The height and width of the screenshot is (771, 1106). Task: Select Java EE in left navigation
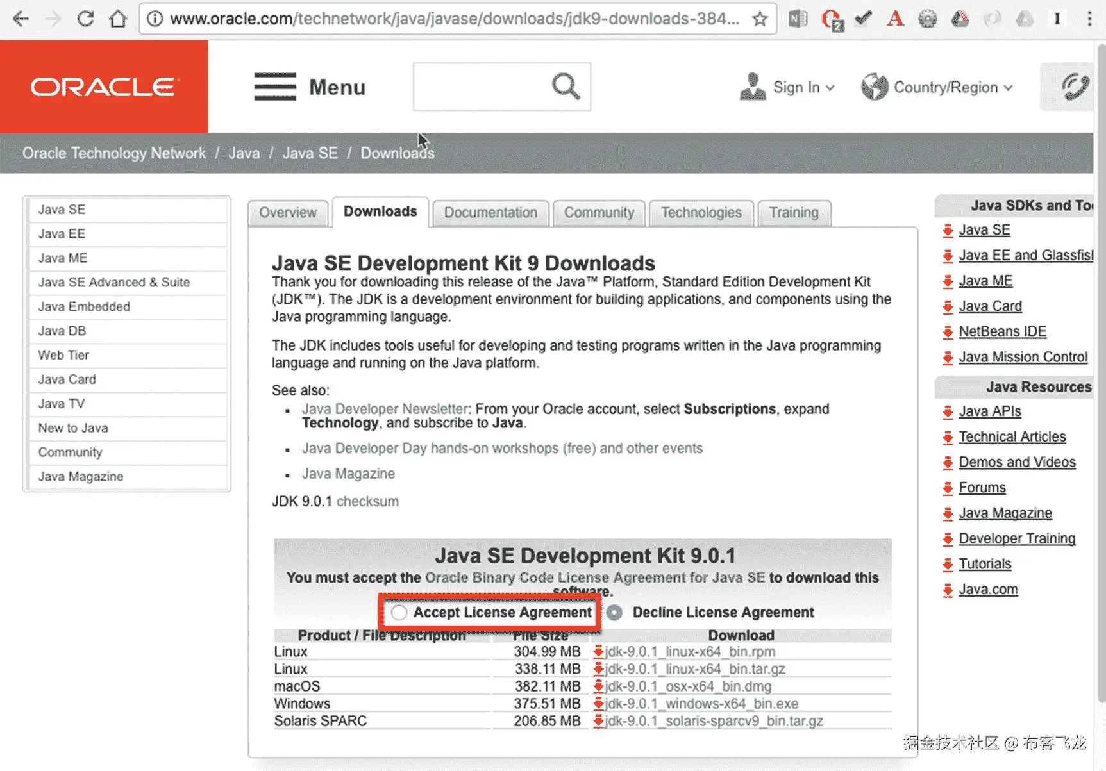click(128, 234)
